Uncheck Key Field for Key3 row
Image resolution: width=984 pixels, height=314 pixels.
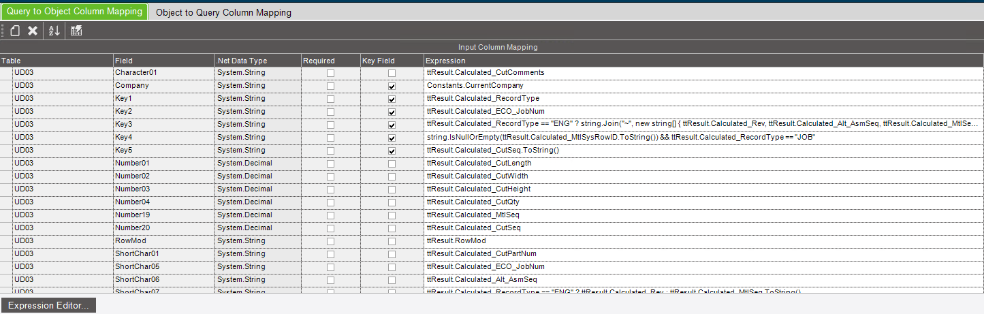pos(392,125)
